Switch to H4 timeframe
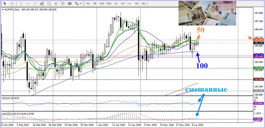This screenshot has width=265, height=128. tap(123, 4)
